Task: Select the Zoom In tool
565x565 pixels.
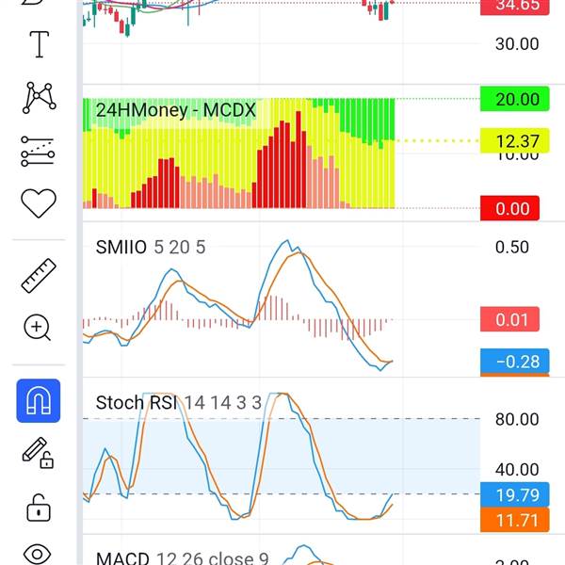Action: tap(37, 328)
